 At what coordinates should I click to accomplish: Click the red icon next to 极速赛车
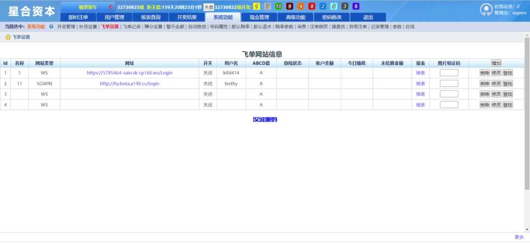111,7
